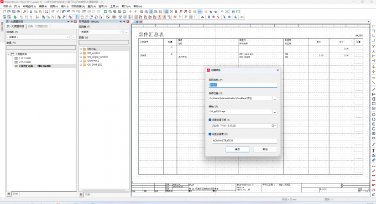Image resolution: width=376 pixels, height=204 pixels.
Task: Toggle the set creator checkbox
Action: tap(210, 134)
